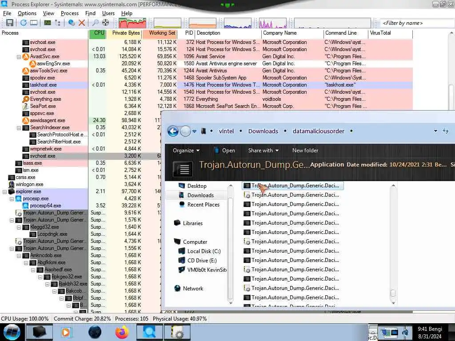Select the spoolsv.exe process row
The height and width of the screenshot is (341, 455).
[206, 78]
